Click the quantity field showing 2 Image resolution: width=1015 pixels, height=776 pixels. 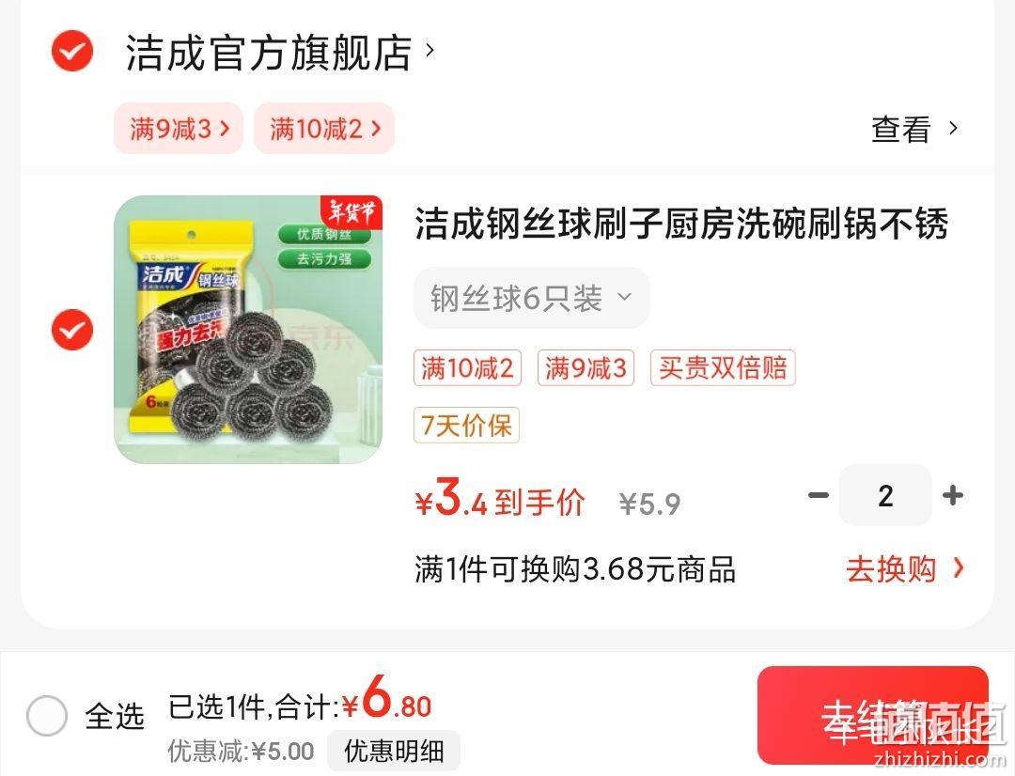pyautogui.click(x=885, y=495)
